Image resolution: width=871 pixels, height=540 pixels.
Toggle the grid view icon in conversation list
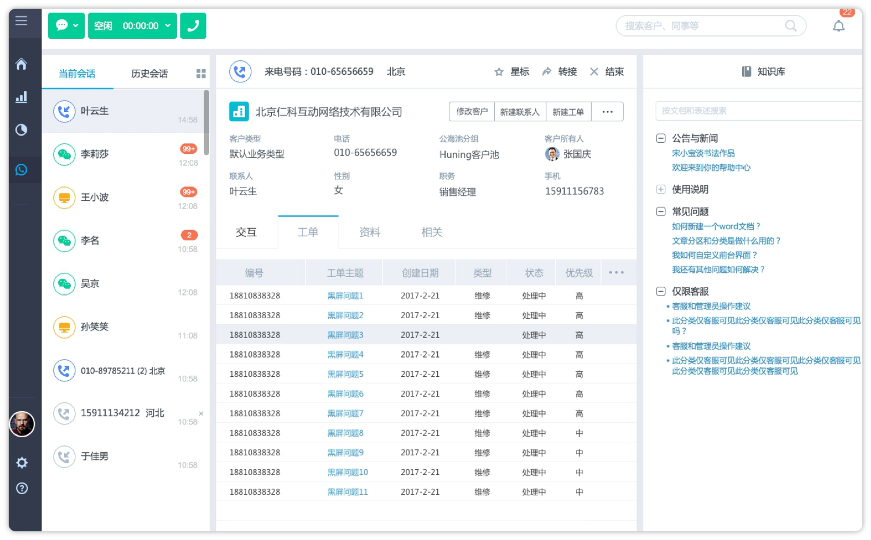(x=201, y=74)
